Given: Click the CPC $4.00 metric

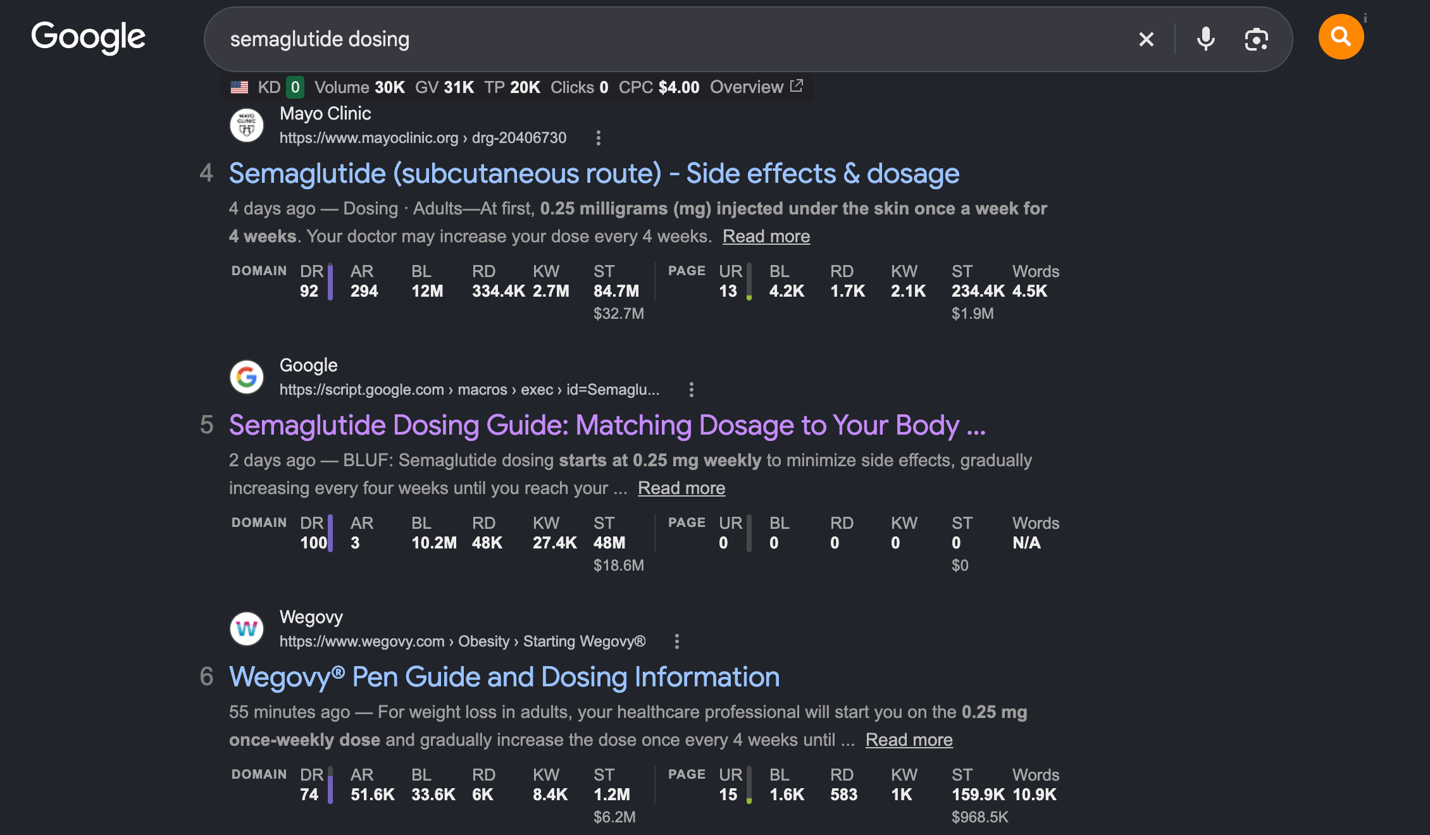Looking at the screenshot, I should click(x=659, y=87).
